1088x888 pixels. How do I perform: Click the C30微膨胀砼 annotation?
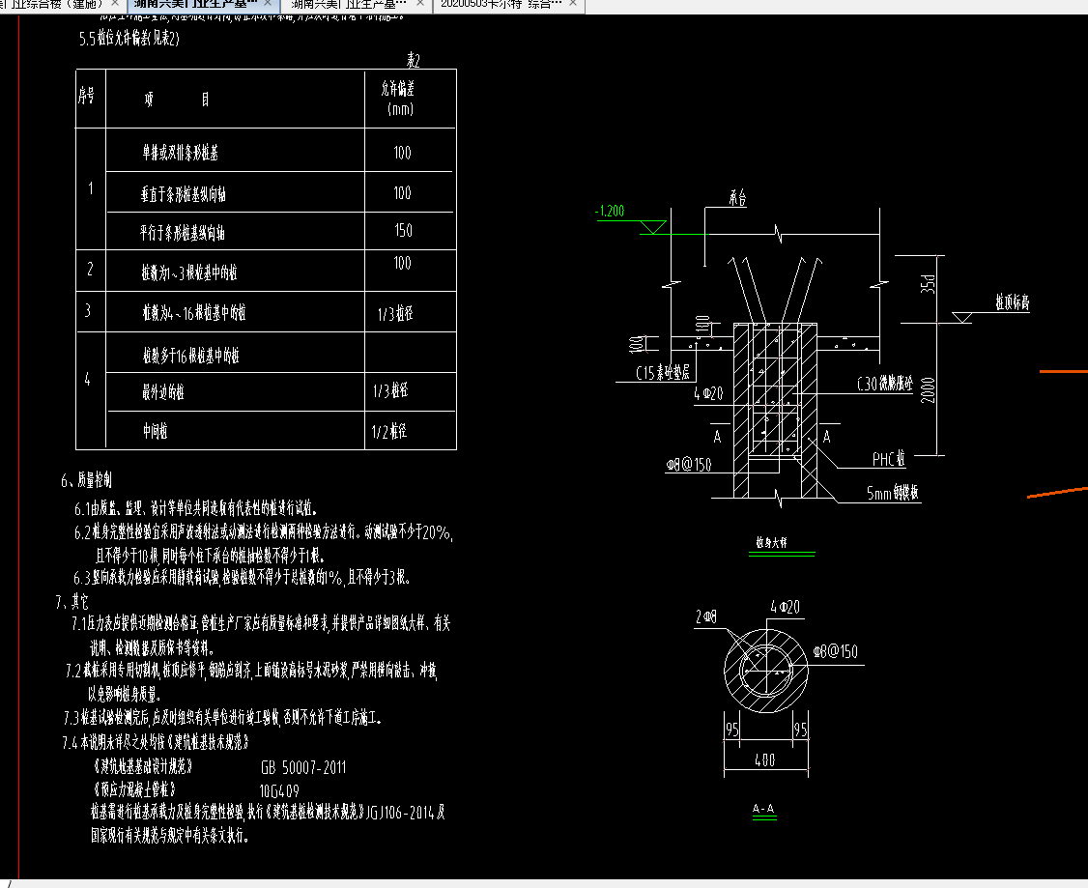[x=885, y=383]
